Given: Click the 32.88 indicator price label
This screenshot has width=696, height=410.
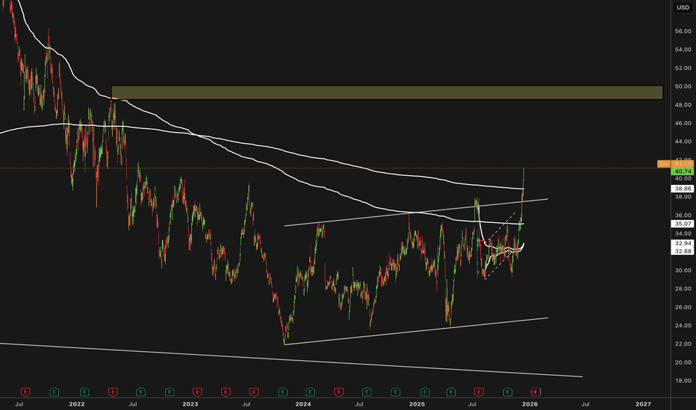Looking at the screenshot, I should pos(683,251).
